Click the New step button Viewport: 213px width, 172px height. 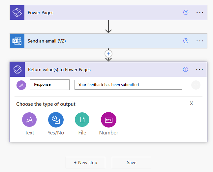tap(85, 162)
